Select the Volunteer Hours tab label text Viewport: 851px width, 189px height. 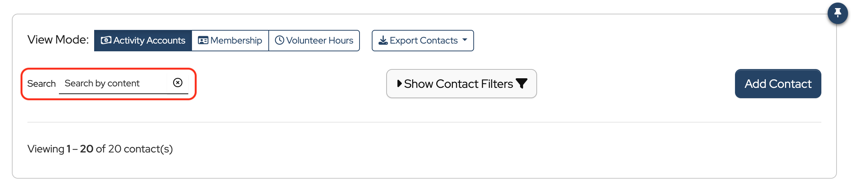tap(319, 41)
